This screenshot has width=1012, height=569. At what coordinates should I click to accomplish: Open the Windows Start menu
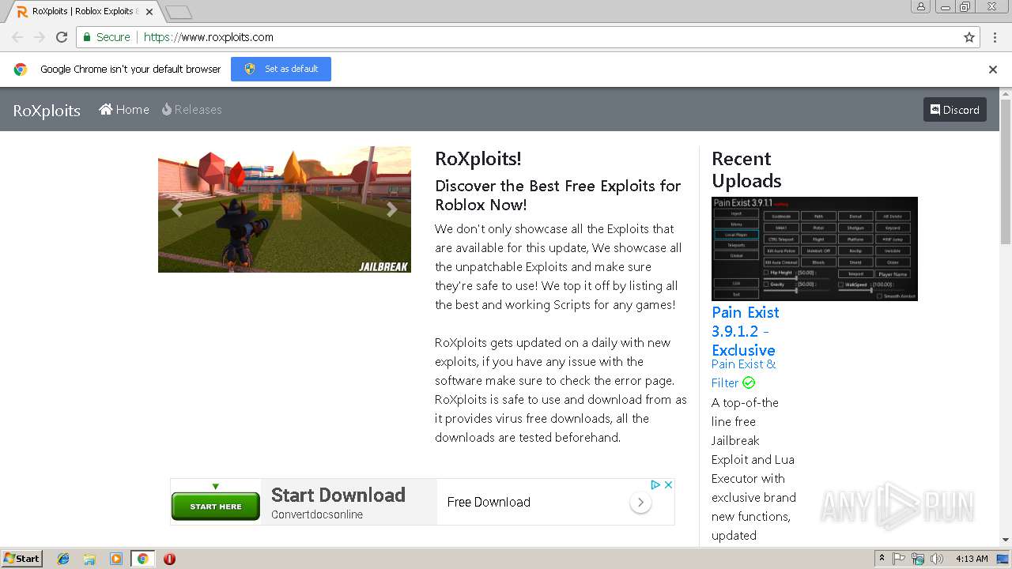[x=22, y=559]
